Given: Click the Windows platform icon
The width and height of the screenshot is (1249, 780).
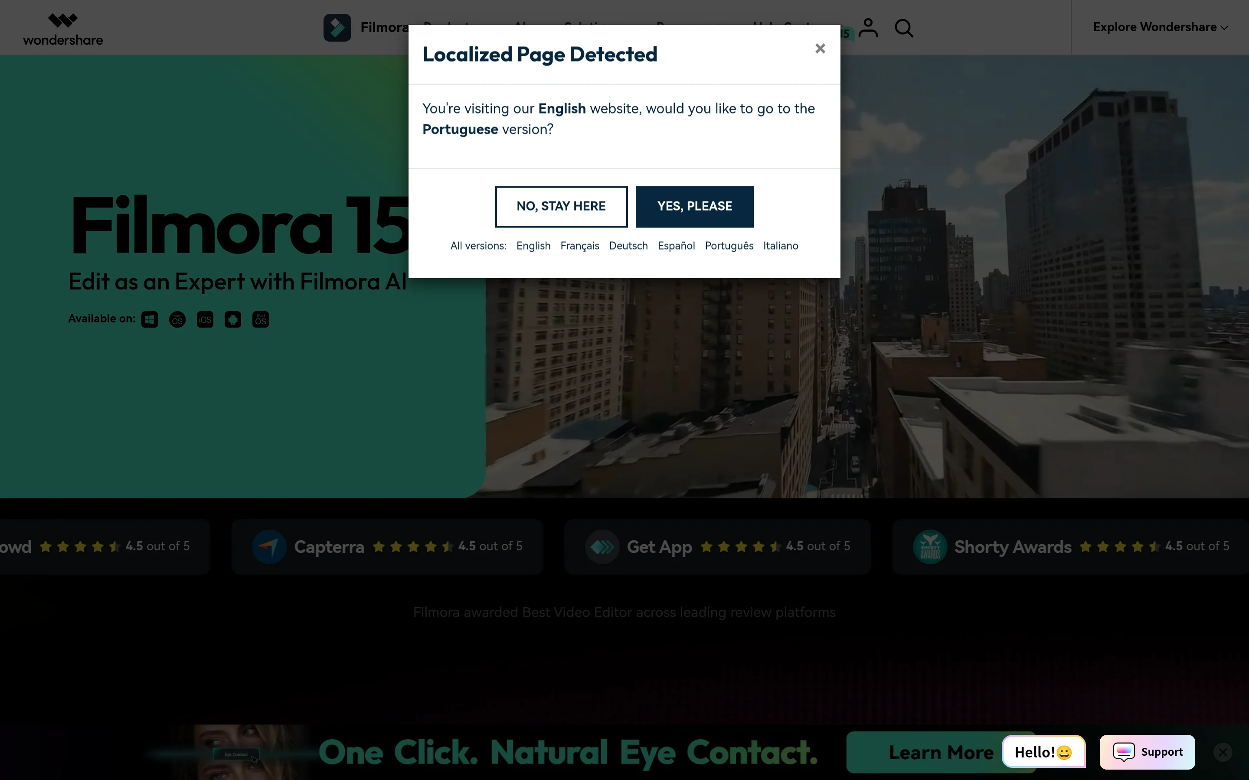Looking at the screenshot, I should pos(150,319).
